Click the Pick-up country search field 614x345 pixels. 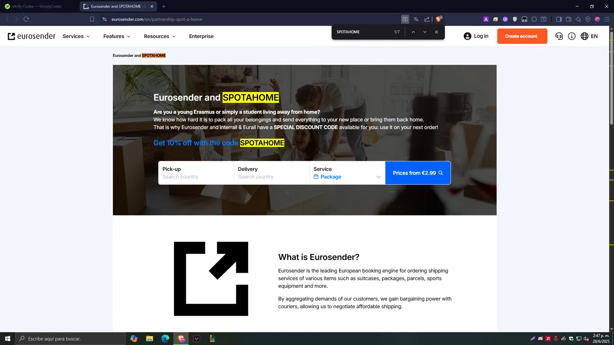196,173
